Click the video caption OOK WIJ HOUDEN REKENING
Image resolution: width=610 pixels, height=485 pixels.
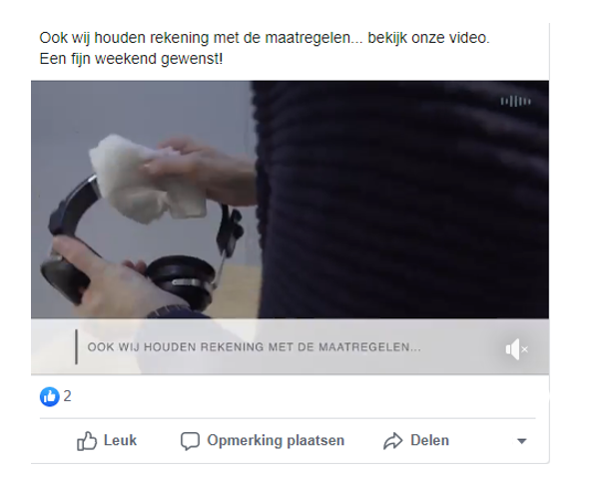(254, 347)
